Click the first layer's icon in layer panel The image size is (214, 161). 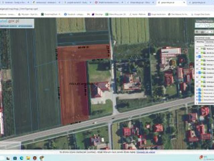click(204, 49)
